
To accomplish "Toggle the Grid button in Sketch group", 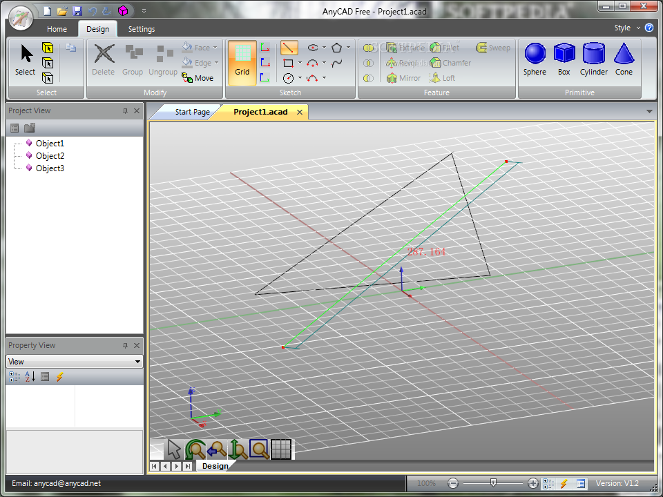I will (242, 63).
